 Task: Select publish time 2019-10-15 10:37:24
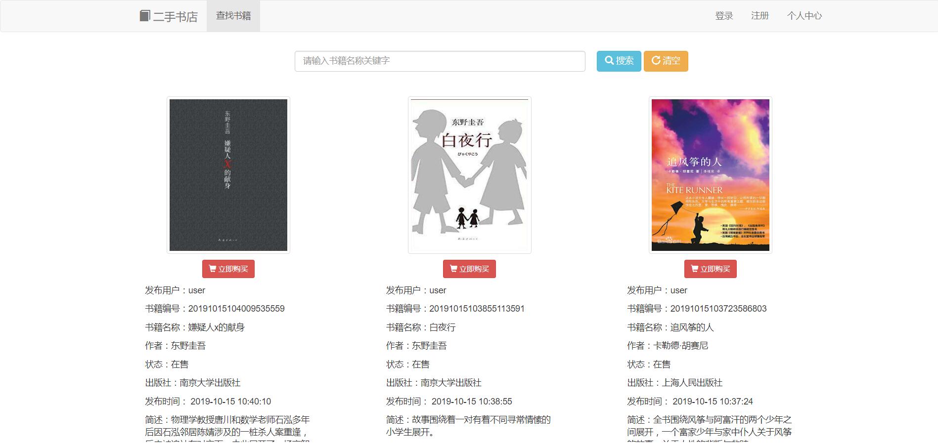[713, 402]
